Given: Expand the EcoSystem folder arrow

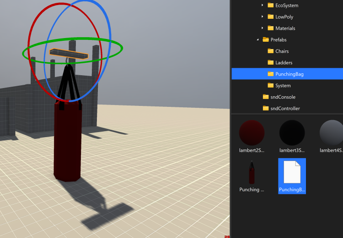Looking at the screenshot, I should tap(263, 6).
